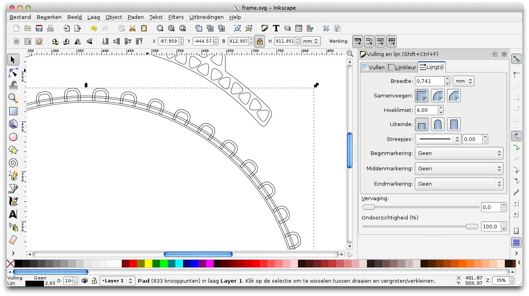Switch to the Vullen tab
Viewport: 529px width, 296px height.
[x=373, y=67]
